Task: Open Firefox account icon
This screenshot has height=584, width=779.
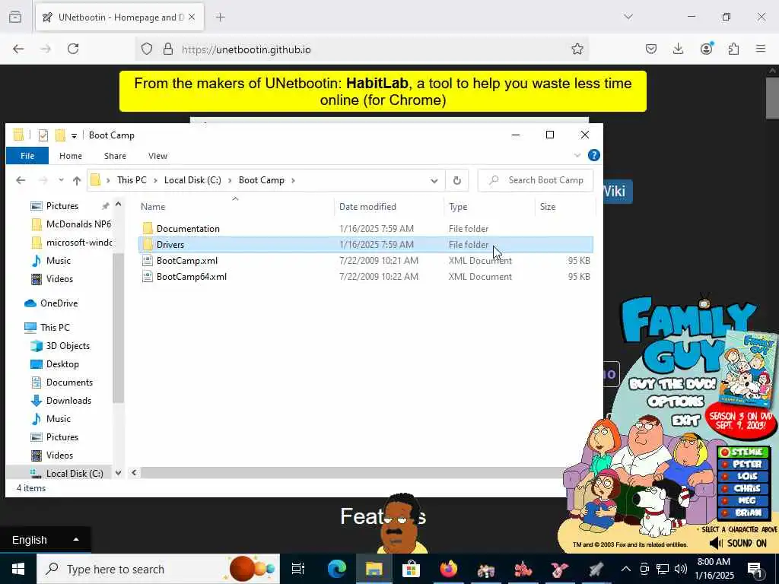Action: click(706, 49)
